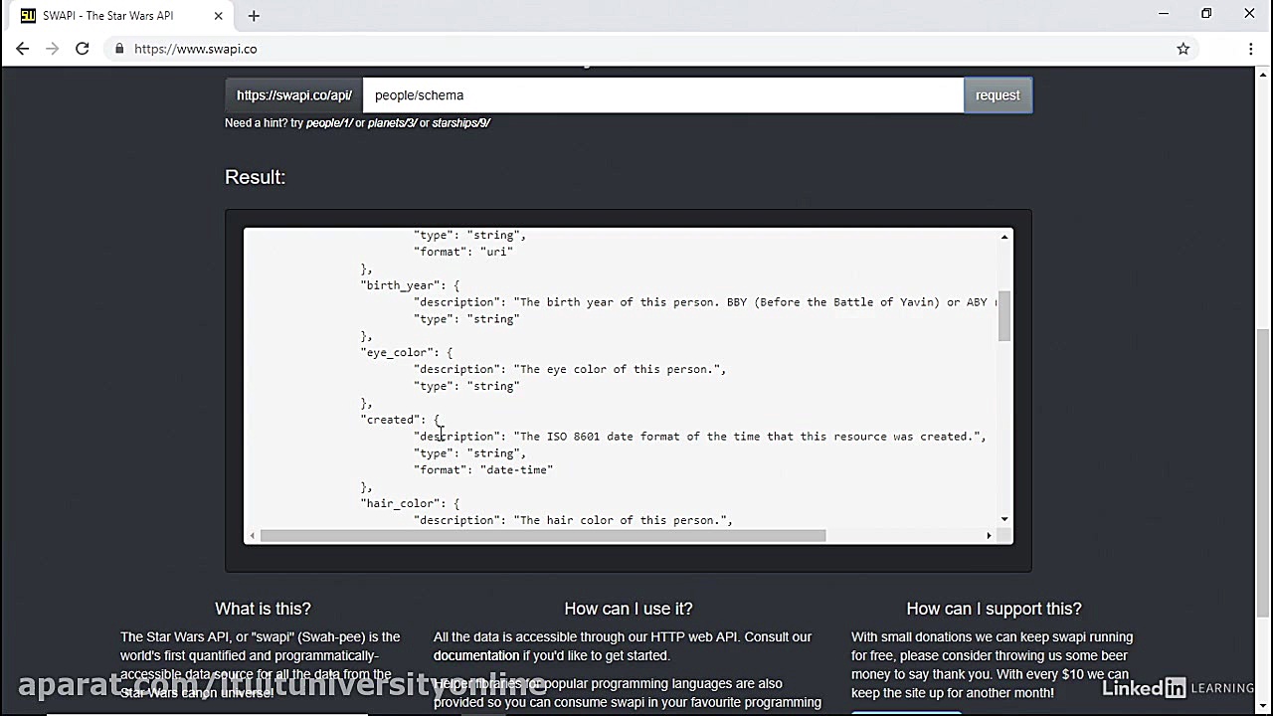Click "The eye color of this person." text
The image size is (1273, 716).
620,369
